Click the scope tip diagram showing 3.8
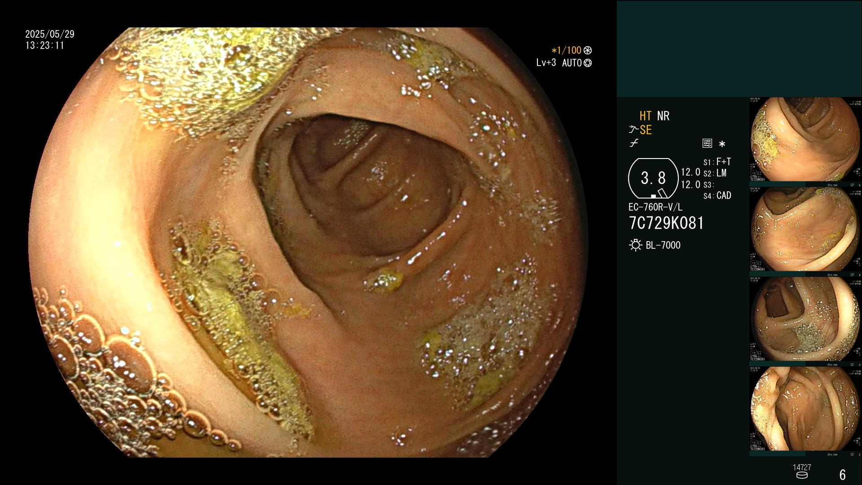This screenshot has height=485, width=862. point(653,178)
